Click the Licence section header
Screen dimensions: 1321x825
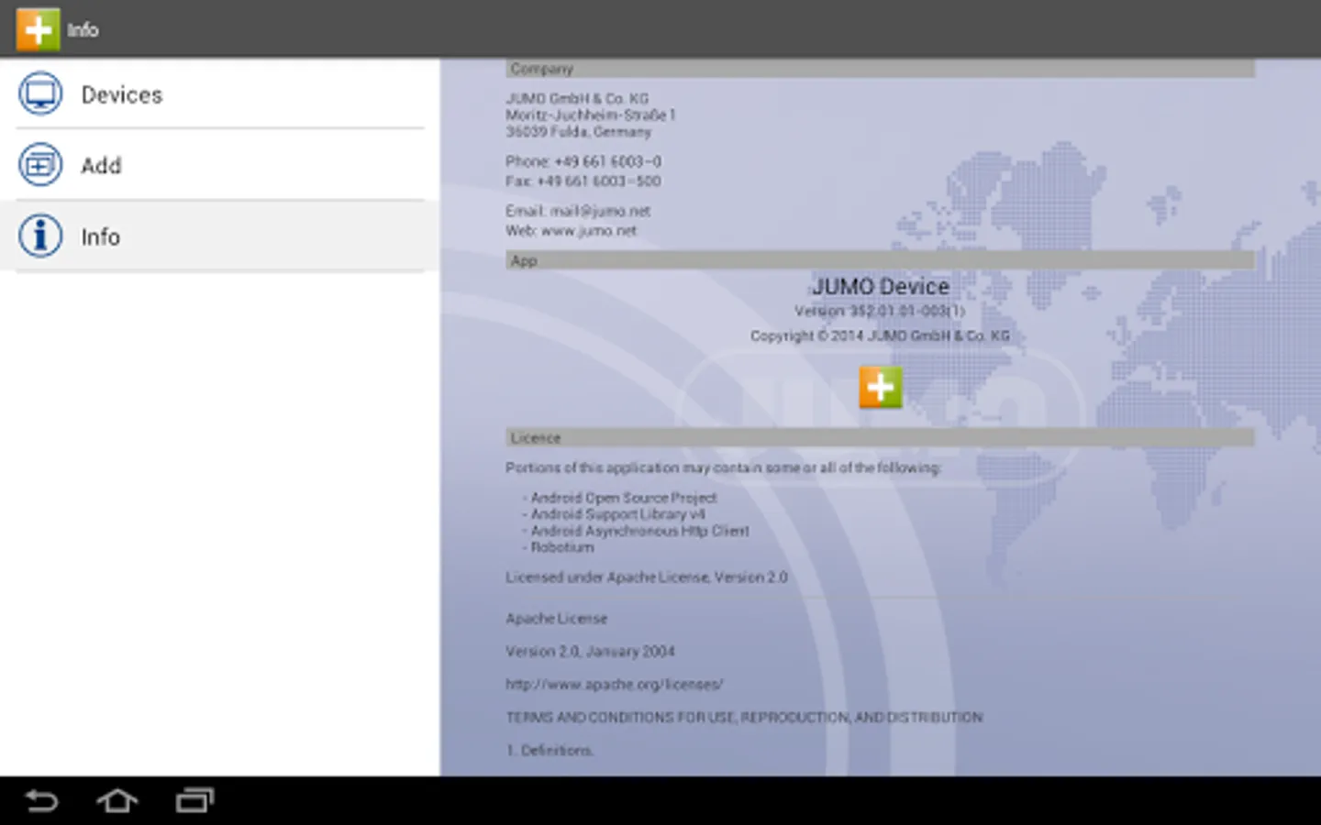[x=880, y=438]
